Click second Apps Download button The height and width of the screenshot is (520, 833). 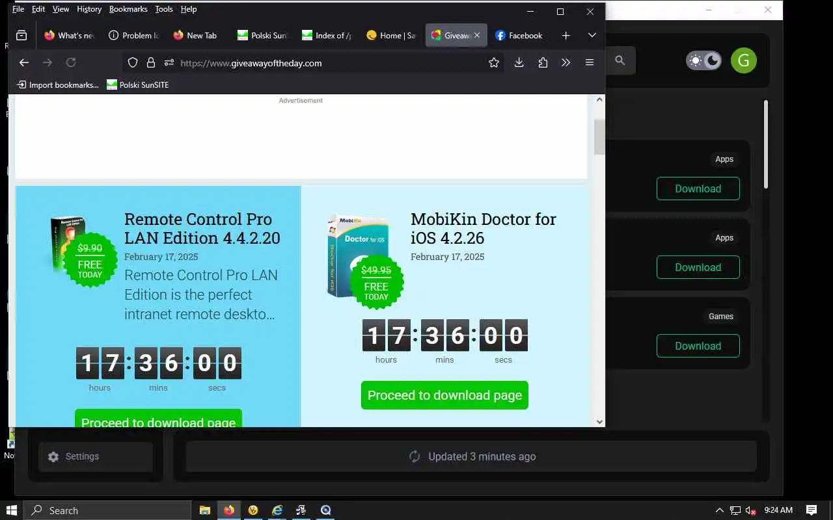[698, 267]
